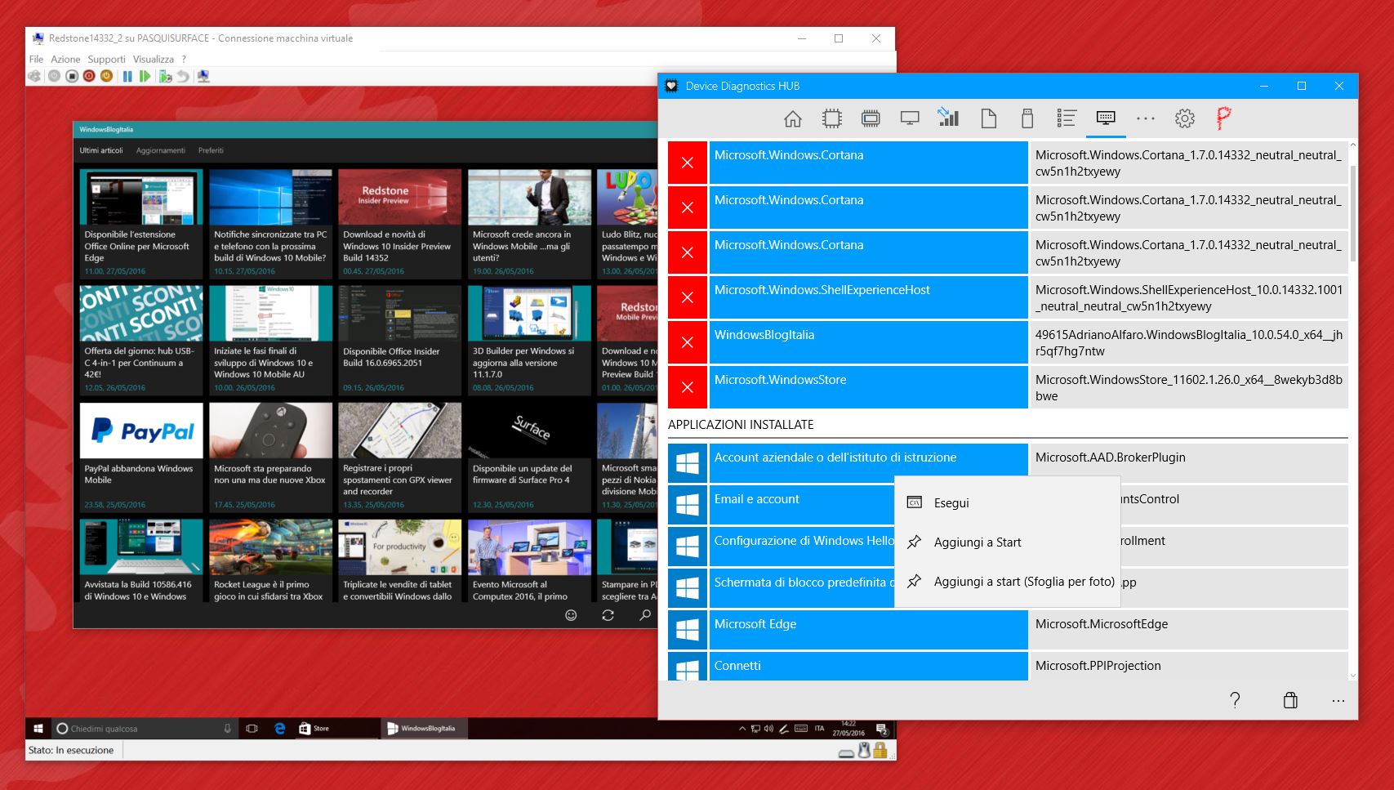The height and width of the screenshot is (790, 1394).
Task: Click search magnifier in WindowsBlogItalia app bar
Action: click(645, 615)
